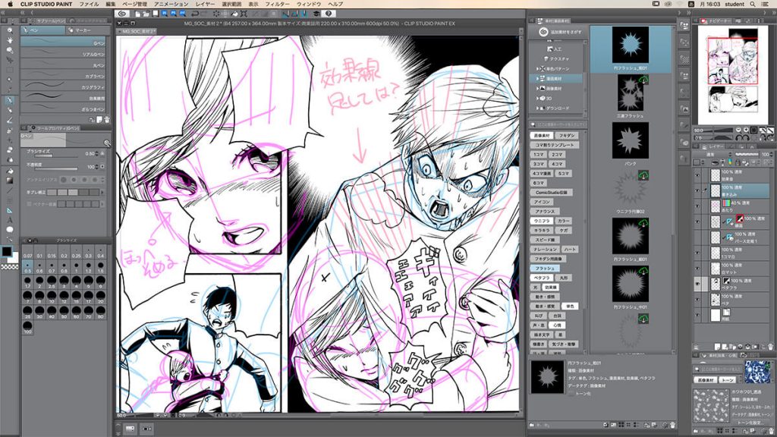777x437 pixels.
Task: Toggle visibility of 白マット layer
Action: [x=697, y=268]
